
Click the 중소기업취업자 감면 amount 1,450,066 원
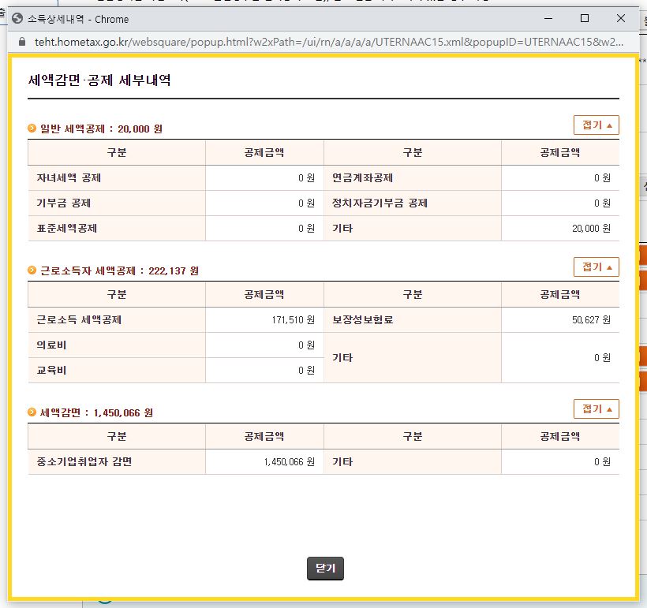point(289,462)
